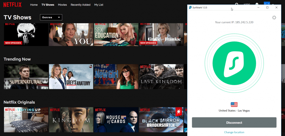The image size is (285, 136).
Task: Open Black Mirror Bandersnatch thumbnail
Action: (161, 120)
